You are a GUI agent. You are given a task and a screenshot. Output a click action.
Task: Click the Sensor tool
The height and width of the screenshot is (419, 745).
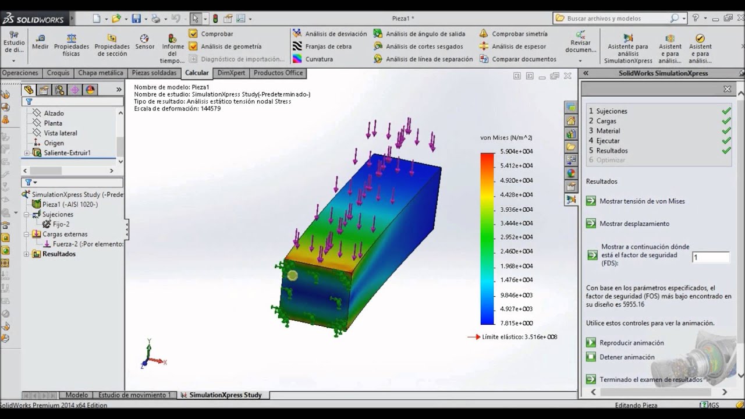point(145,42)
